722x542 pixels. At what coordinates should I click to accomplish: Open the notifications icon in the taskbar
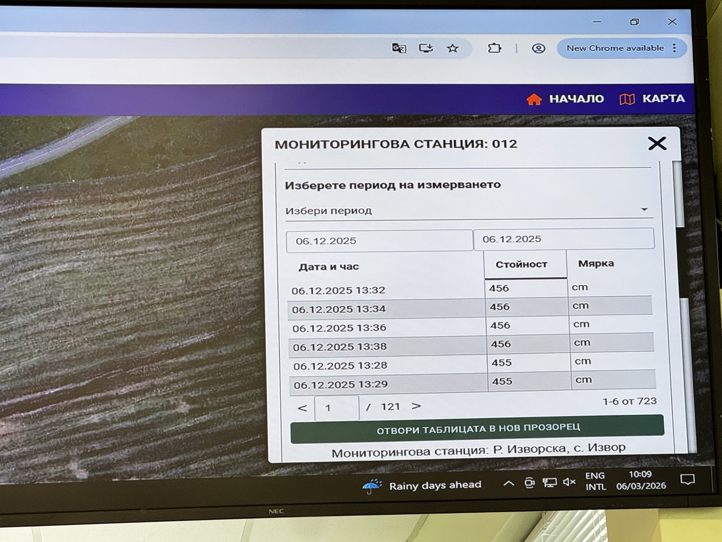(x=687, y=480)
